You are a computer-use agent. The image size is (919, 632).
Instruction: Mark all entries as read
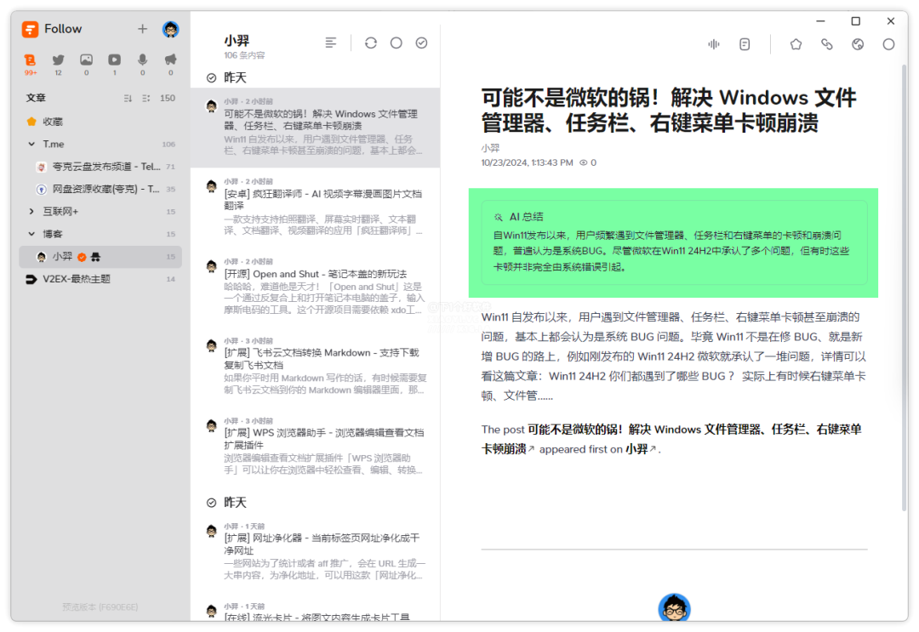tap(421, 43)
